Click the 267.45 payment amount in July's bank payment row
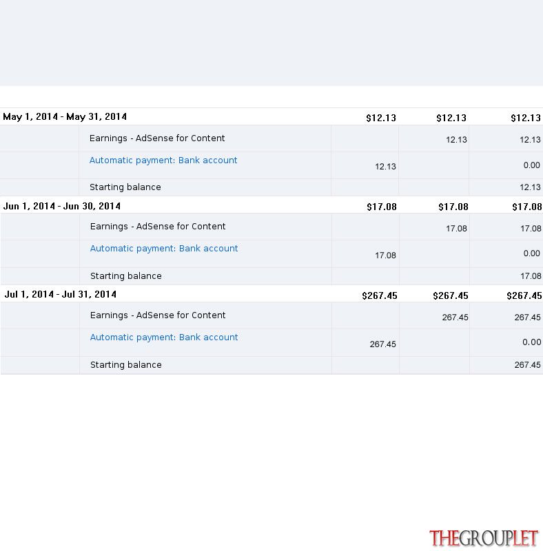 pos(382,344)
